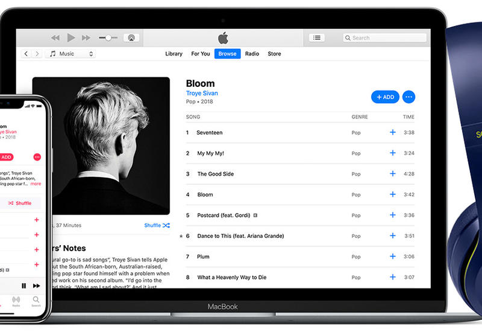Add My My My! with its plus icon
The height and width of the screenshot is (332, 482).
(x=393, y=153)
